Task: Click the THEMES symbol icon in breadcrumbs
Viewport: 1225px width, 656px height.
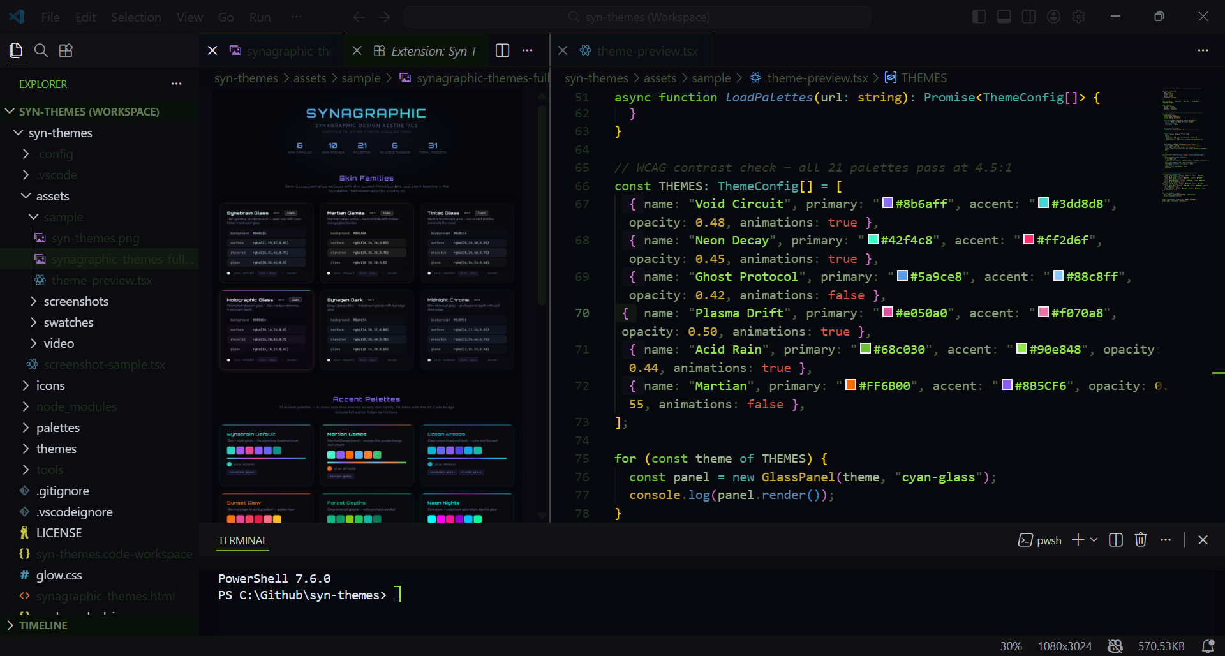Action: point(891,78)
